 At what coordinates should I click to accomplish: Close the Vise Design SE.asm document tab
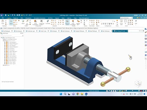(127, 31)
